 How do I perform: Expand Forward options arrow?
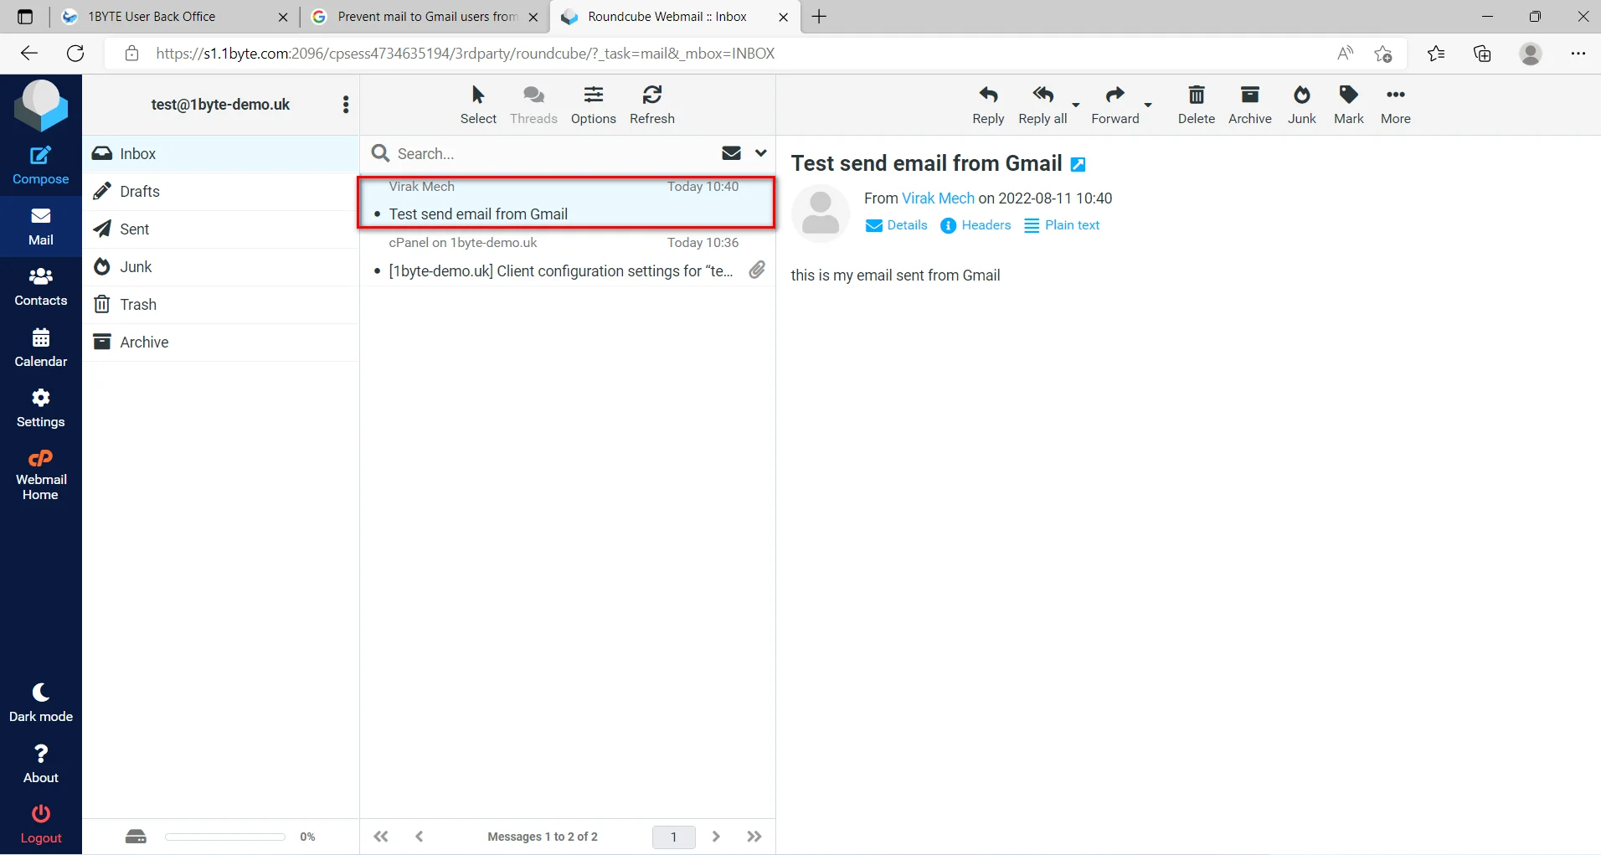click(1148, 106)
